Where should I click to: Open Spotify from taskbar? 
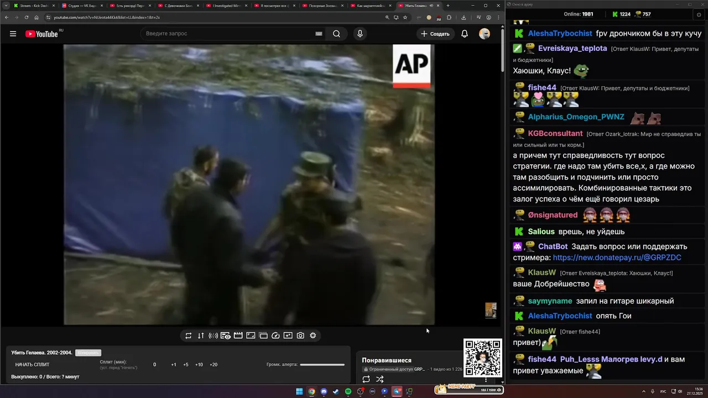point(348,391)
